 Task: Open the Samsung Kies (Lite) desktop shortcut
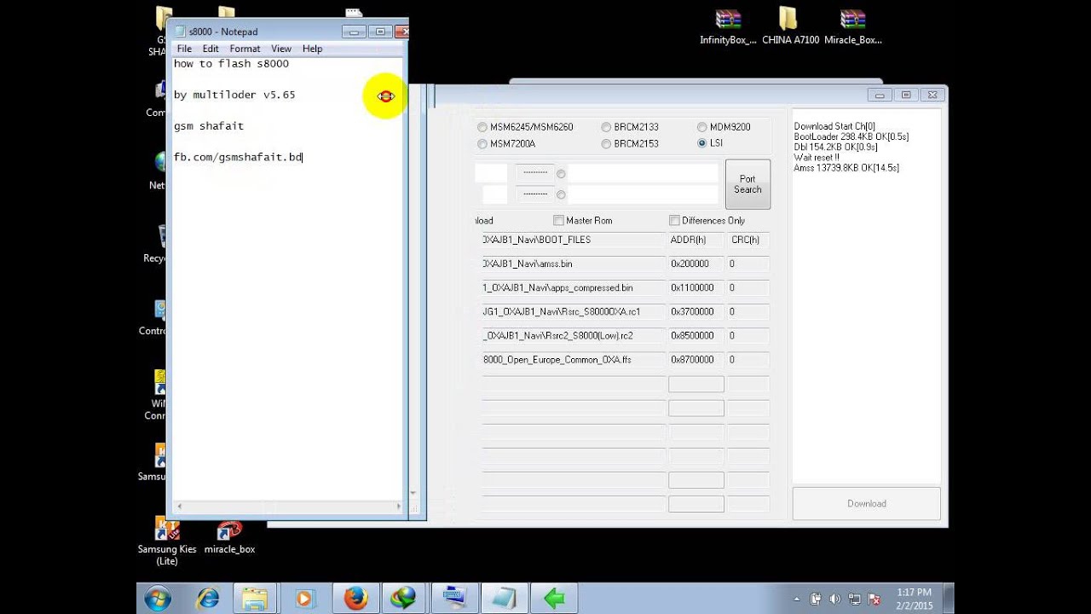click(167, 541)
